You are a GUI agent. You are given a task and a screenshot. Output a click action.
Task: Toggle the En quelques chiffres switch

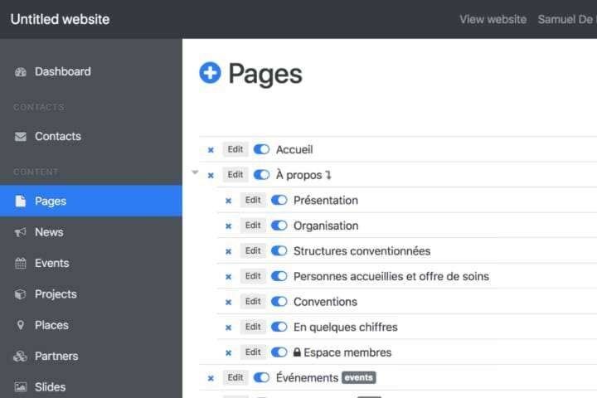(279, 327)
